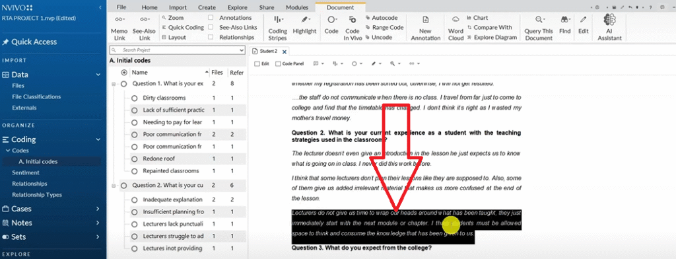Collapse the Question 1 code tree
The height and width of the screenshot is (259, 676).
[x=114, y=84]
